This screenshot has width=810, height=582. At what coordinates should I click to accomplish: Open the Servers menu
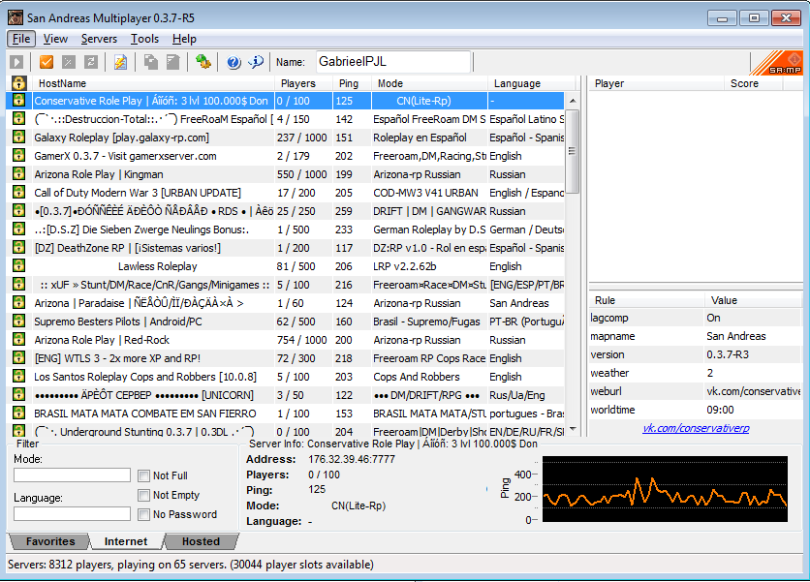click(x=99, y=39)
